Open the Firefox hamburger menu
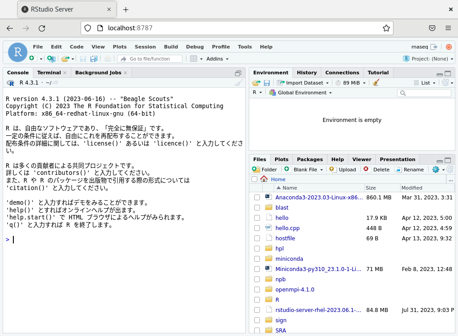Viewport: 458px width, 336px height. point(448,28)
